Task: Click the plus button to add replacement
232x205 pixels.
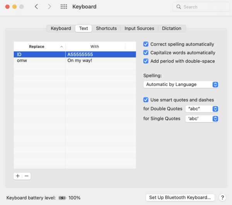Action: (x=18, y=176)
